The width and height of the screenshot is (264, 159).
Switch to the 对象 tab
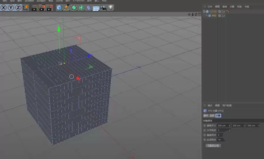click(218, 116)
